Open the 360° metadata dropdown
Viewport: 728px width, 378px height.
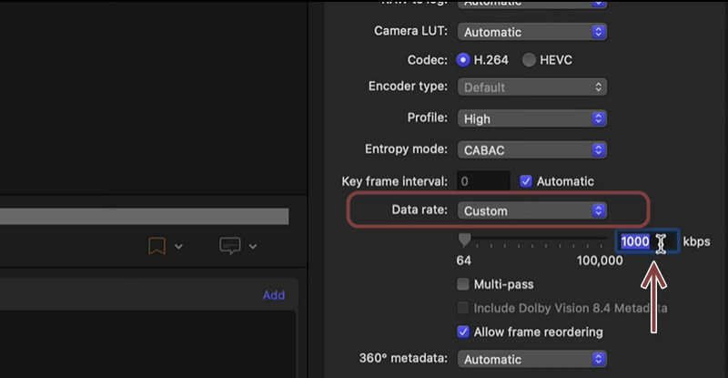tap(531, 359)
